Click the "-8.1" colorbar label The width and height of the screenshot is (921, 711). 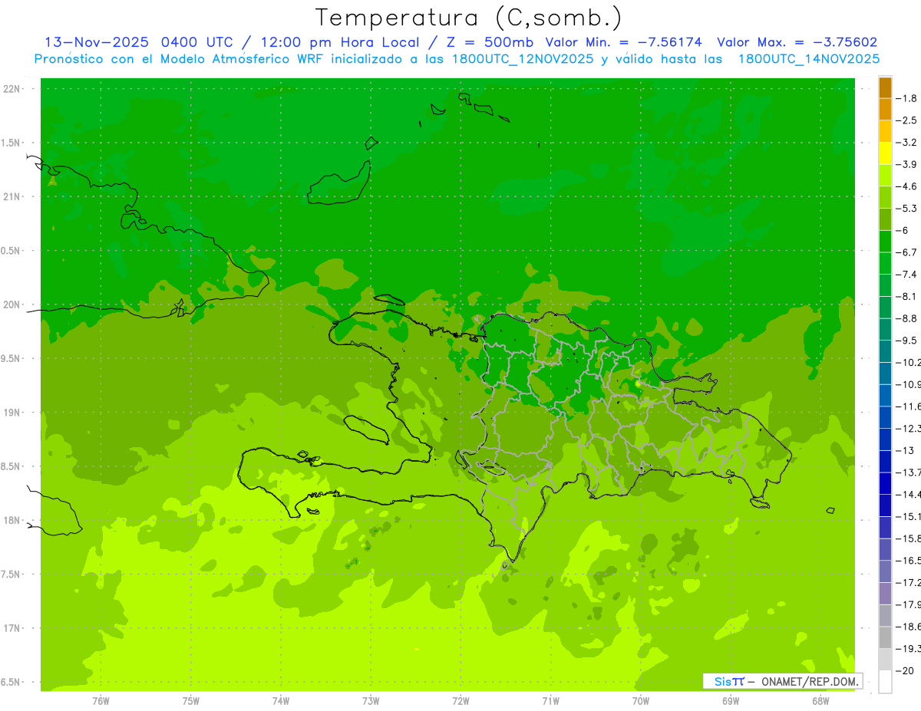pos(907,297)
